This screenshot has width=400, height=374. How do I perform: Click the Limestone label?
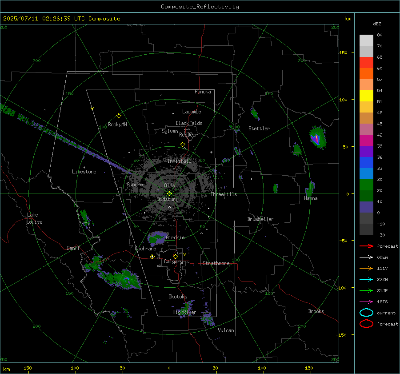point(84,172)
